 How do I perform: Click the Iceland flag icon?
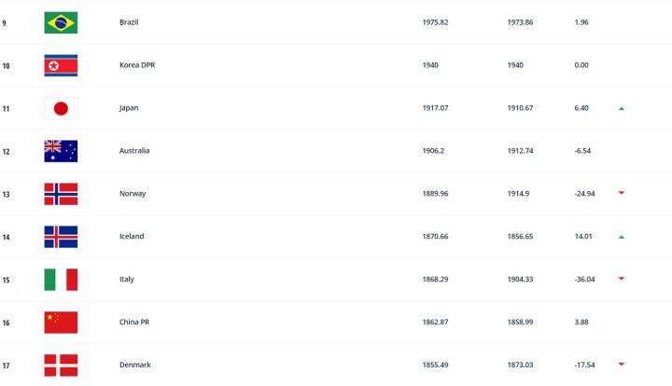click(x=61, y=237)
